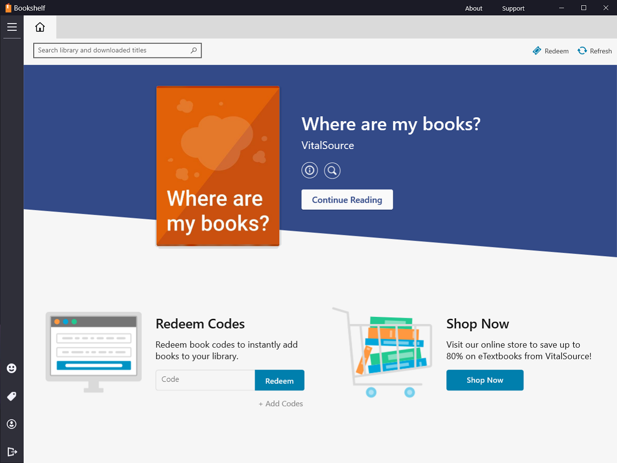Go to the Home tab
Viewport: 617px width, 463px height.
click(x=40, y=27)
